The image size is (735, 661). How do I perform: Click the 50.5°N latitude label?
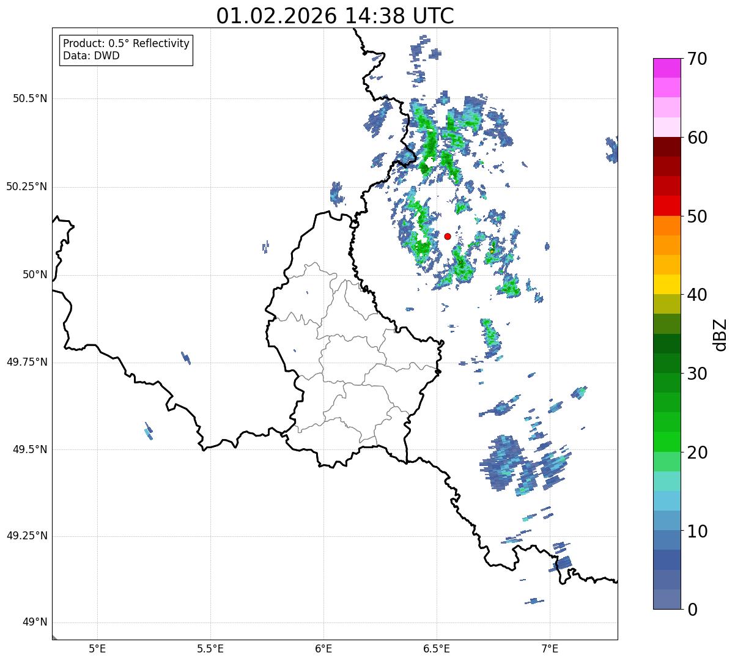coord(30,99)
